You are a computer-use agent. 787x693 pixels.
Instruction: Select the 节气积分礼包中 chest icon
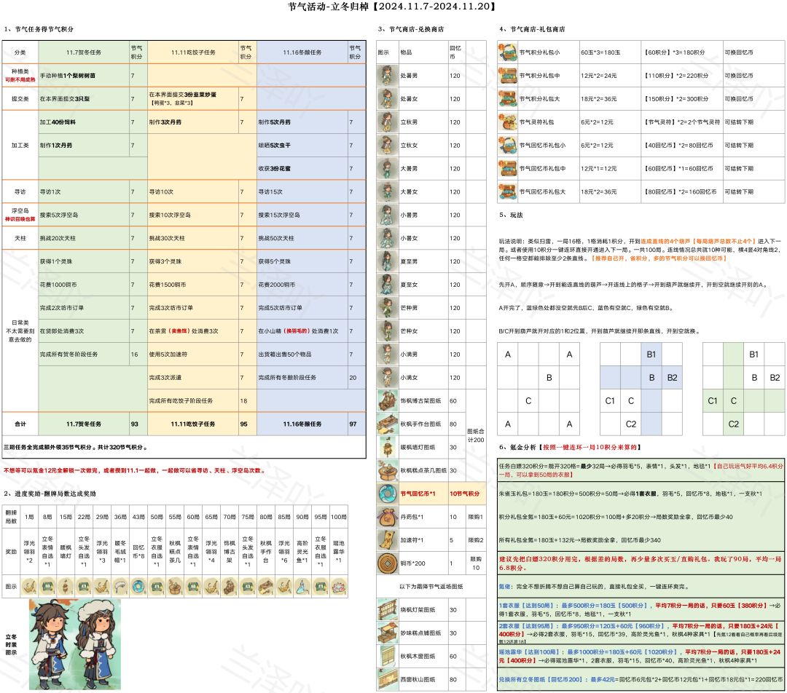[507, 75]
